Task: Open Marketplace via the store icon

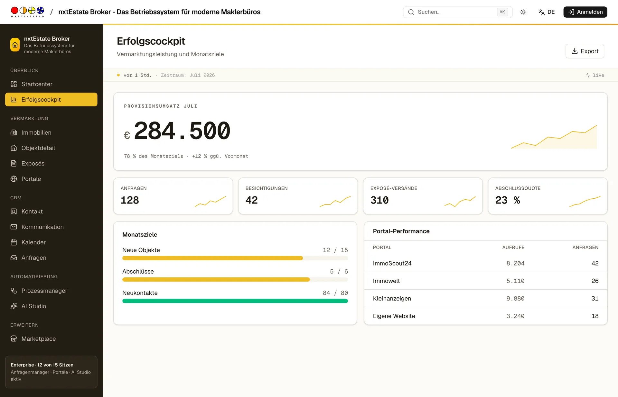Action: [x=14, y=339]
